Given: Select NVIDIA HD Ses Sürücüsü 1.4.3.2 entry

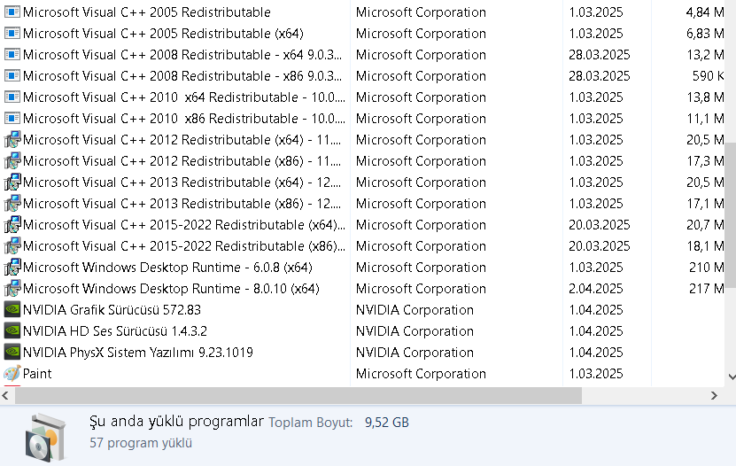Looking at the screenshot, I should tap(115, 330).
